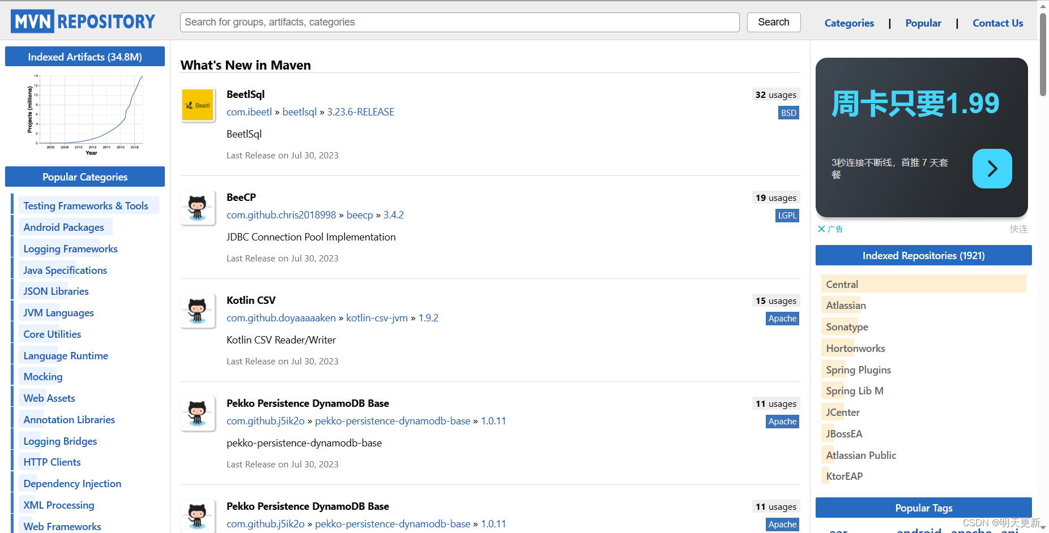Open Language Runtime category

[66, 356]
